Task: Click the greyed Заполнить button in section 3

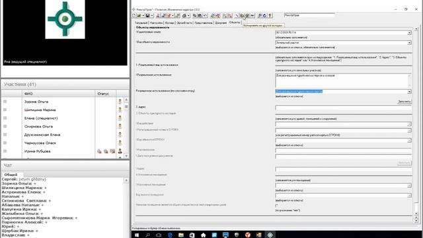Action: click(x=404, y=163)
